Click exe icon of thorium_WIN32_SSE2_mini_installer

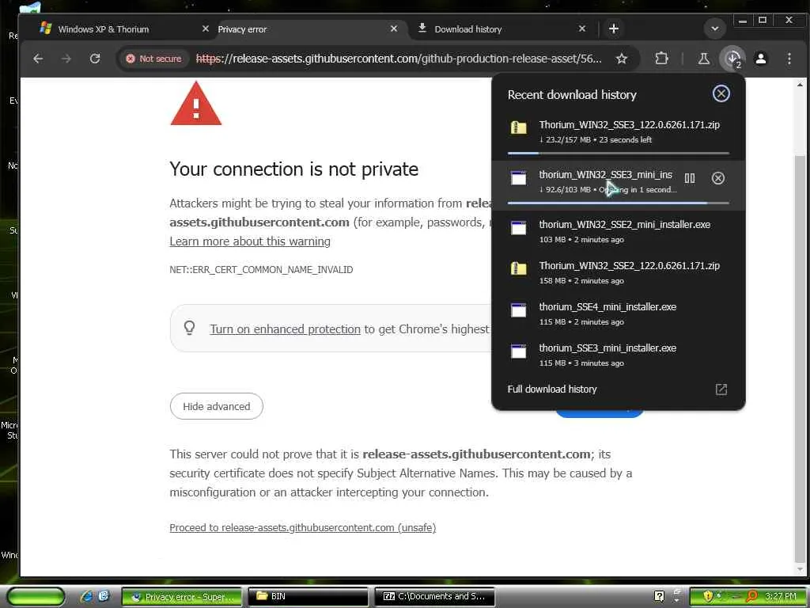[519, 227]
